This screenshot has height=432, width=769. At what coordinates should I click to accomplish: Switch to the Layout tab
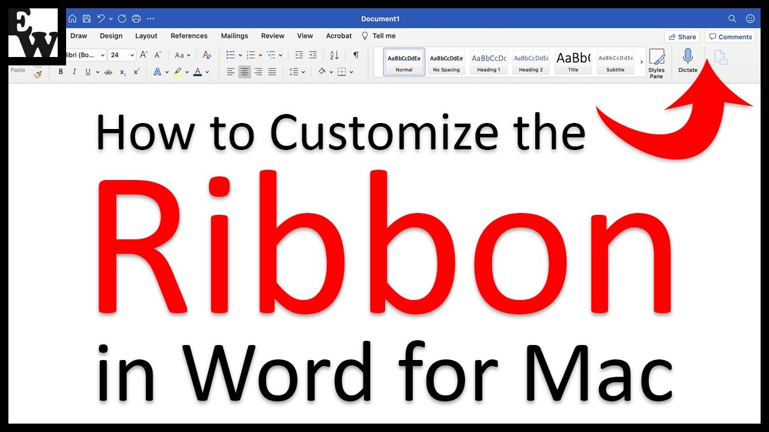pos(146,36)
